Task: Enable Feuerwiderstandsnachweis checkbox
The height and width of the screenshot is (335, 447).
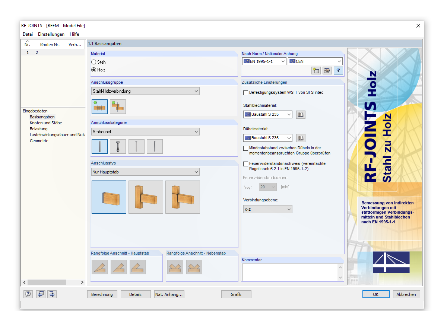Action: 245,164
